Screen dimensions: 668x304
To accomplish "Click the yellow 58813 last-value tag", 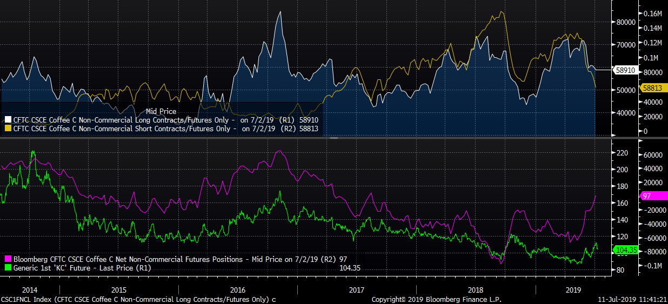I will (652, 87).
